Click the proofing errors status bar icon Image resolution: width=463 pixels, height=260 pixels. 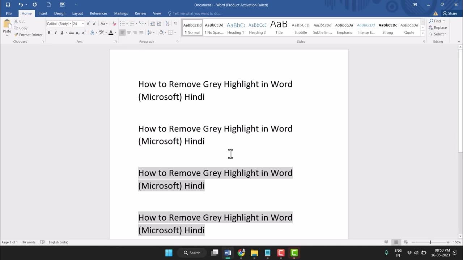(42, 242)
